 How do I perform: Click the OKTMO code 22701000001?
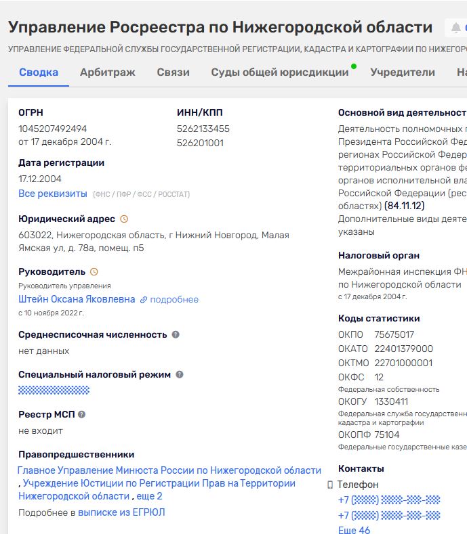click(x=403, y=363)
